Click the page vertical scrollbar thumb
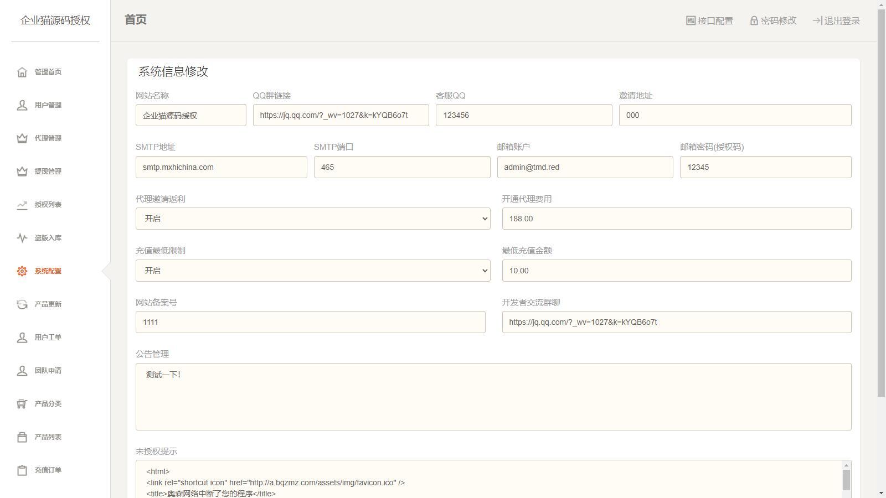This screenshot has width=886, height=498. 882,203
